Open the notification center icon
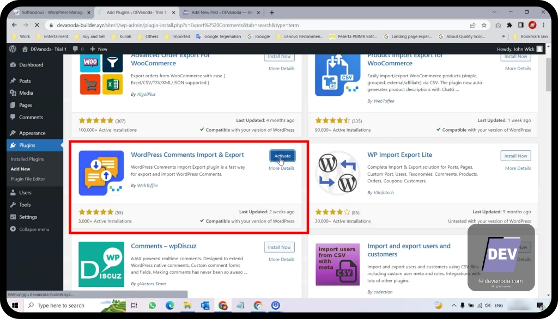Viewport: 558px width, 319px height. coord(540,305)
